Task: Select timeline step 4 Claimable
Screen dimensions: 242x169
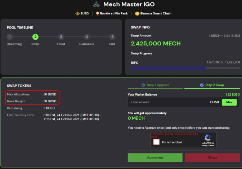Action: pos(87,37)
